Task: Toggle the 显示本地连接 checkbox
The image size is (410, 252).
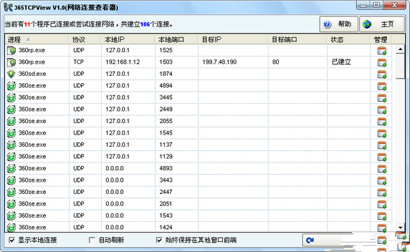Action: point(12,240)
